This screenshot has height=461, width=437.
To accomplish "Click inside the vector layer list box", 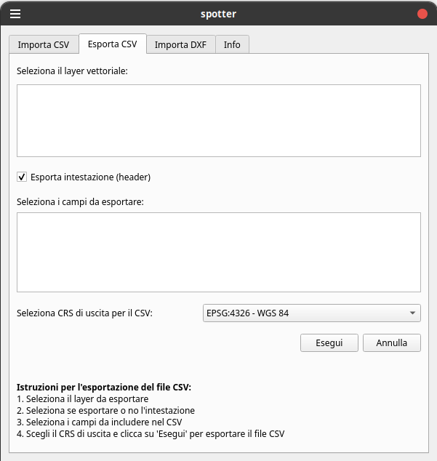I will pyautogui.click(x=218, y=120).
